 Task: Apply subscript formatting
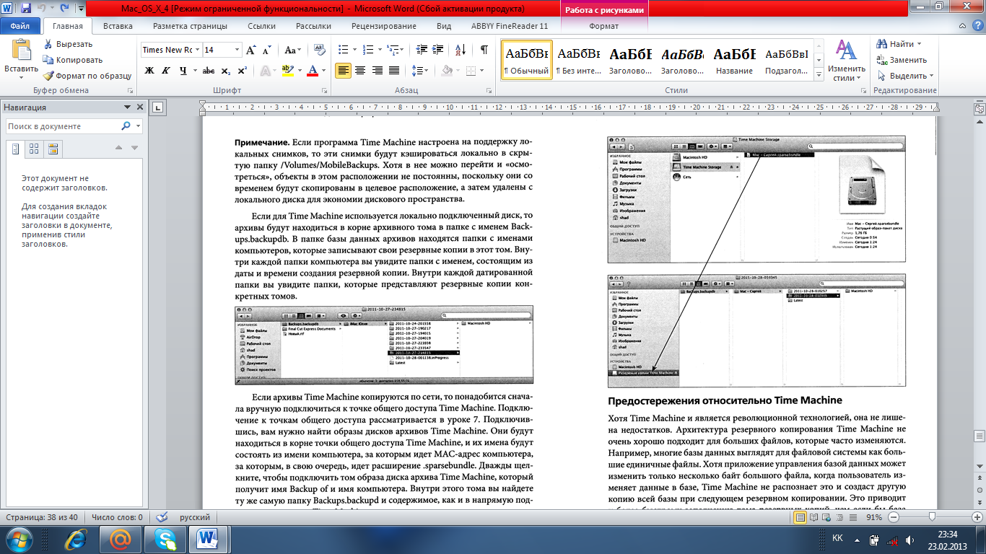[x=226, y=71]
